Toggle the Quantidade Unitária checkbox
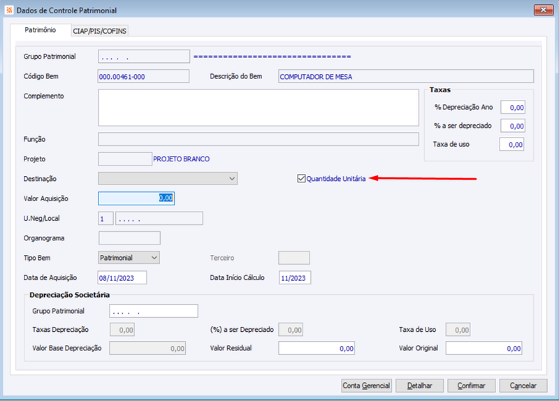Viewport: 559px width, 401px height. coord(301,179)
